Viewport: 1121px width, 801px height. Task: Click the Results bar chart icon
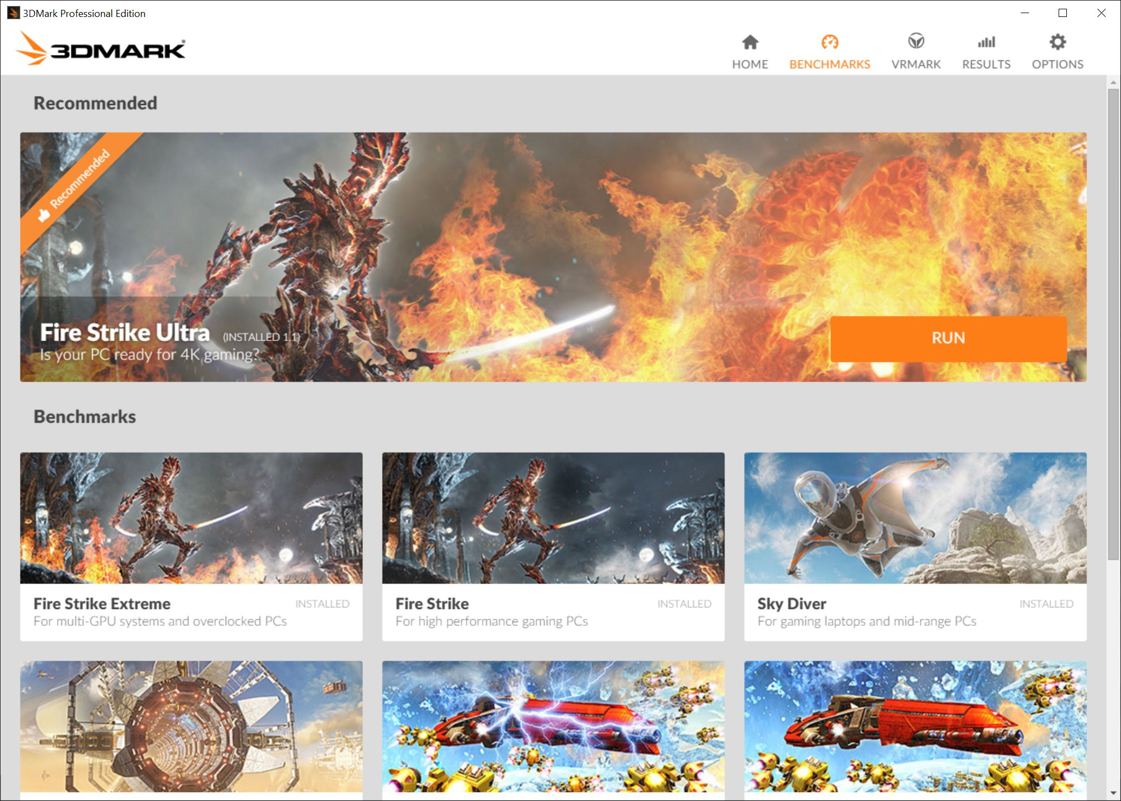[986, 42]
